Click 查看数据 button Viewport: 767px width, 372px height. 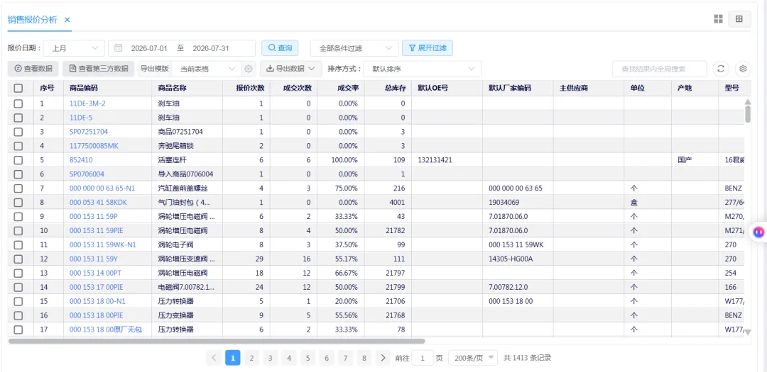(x=33, y=69)
